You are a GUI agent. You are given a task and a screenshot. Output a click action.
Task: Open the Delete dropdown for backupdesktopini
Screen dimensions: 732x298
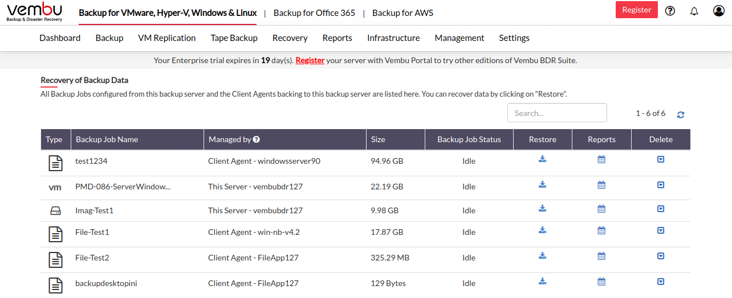(x=661, y=281)
